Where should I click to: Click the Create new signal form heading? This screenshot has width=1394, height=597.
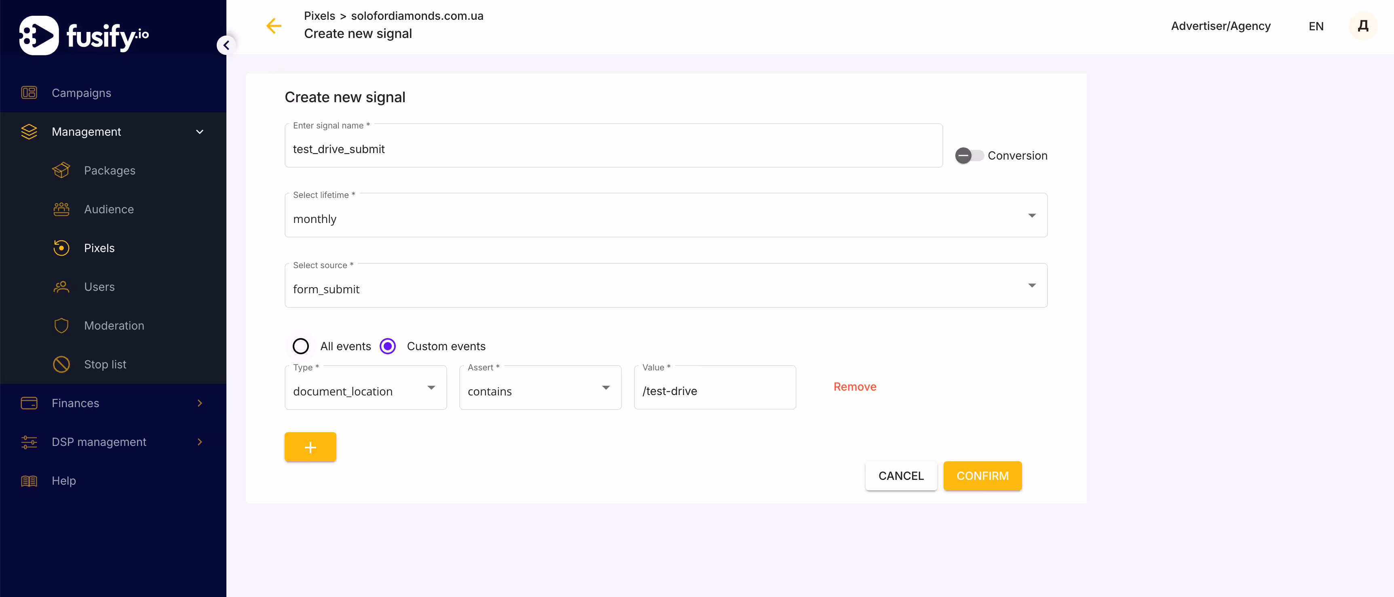345,97
